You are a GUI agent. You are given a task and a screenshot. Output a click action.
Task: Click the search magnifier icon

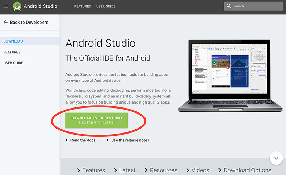point(228,6)
